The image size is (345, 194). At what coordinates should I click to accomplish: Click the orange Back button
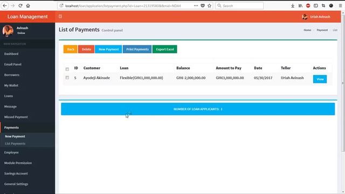[x=71, y=49]
